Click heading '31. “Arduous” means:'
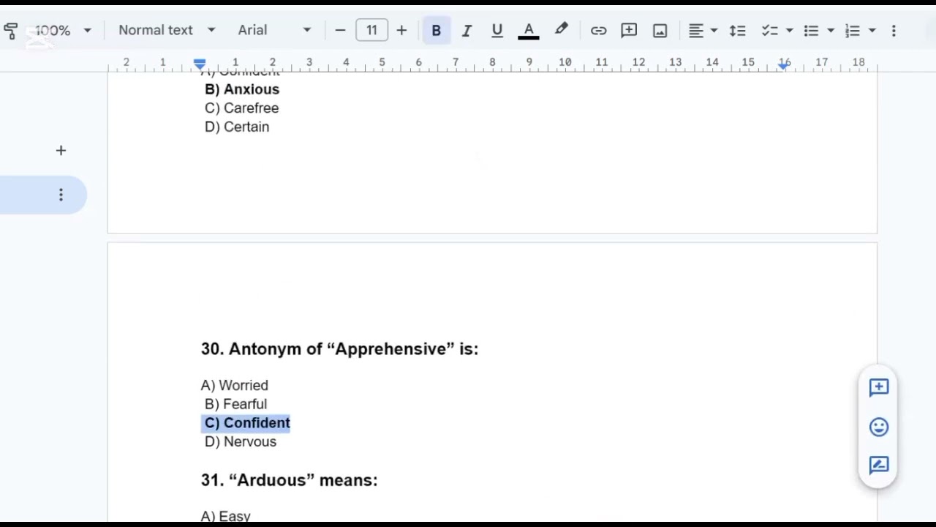This screenshot has width=936, height=527. 290,480
